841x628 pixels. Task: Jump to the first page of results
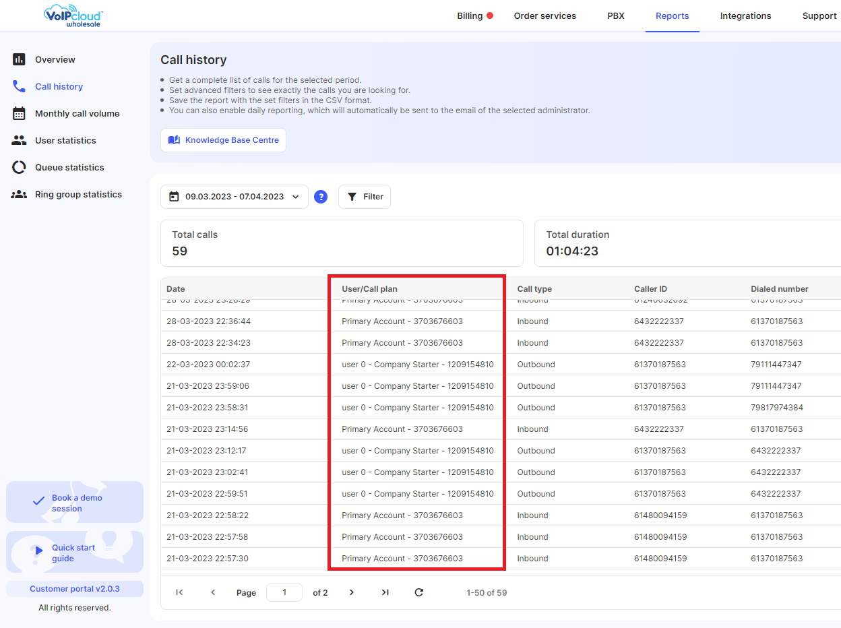pyautogui.click(x=179, y=592)
